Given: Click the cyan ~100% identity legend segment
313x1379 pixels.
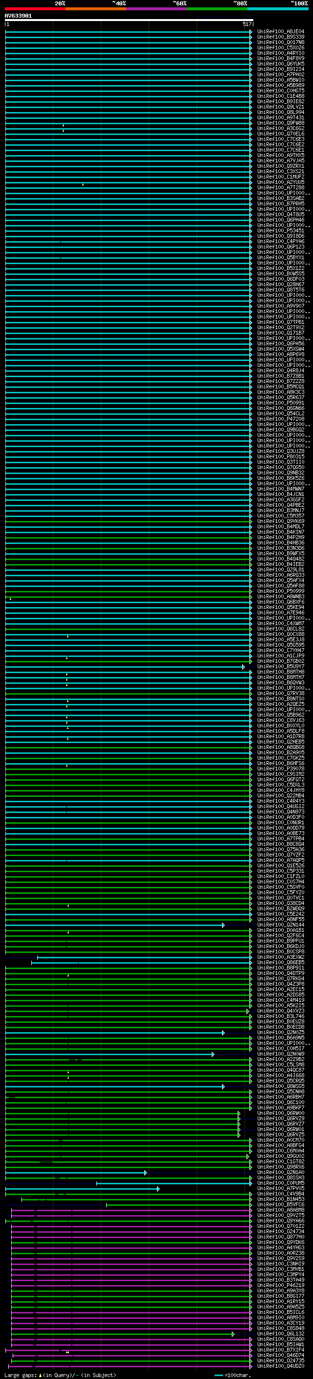Looking at the screenshot, I should (x=277, y=9).
